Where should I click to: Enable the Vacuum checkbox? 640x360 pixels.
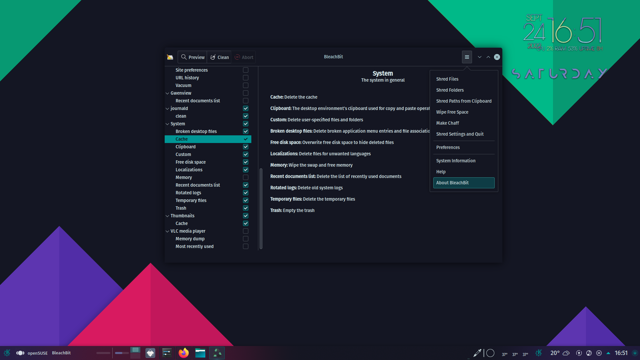pyautogui.click(x=246, y=85)
